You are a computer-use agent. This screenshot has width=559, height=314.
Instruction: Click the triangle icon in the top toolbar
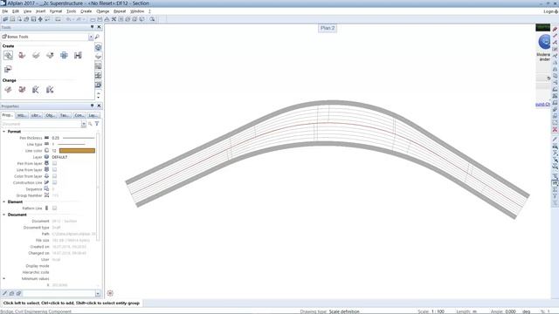[107, 19]
